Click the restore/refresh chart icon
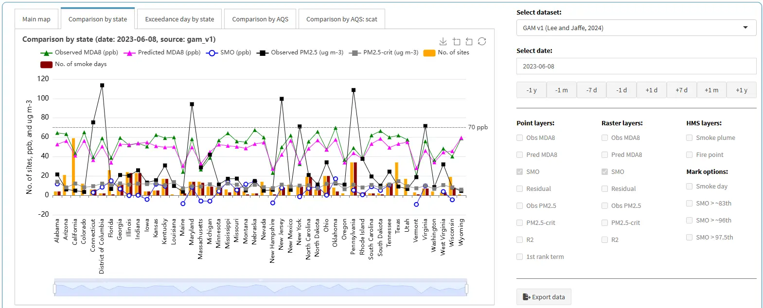 482,42
